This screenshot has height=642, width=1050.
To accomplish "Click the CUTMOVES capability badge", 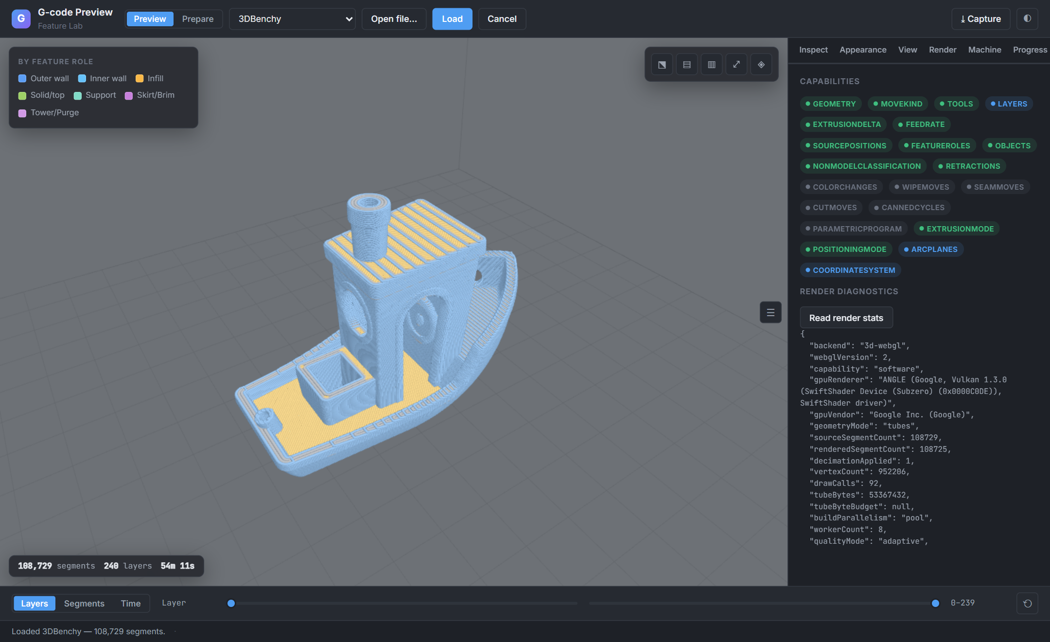I will [831, 207].
